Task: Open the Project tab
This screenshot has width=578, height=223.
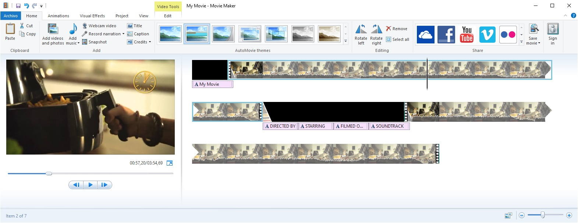Action: pyautogui.click(x=122, y=16)
